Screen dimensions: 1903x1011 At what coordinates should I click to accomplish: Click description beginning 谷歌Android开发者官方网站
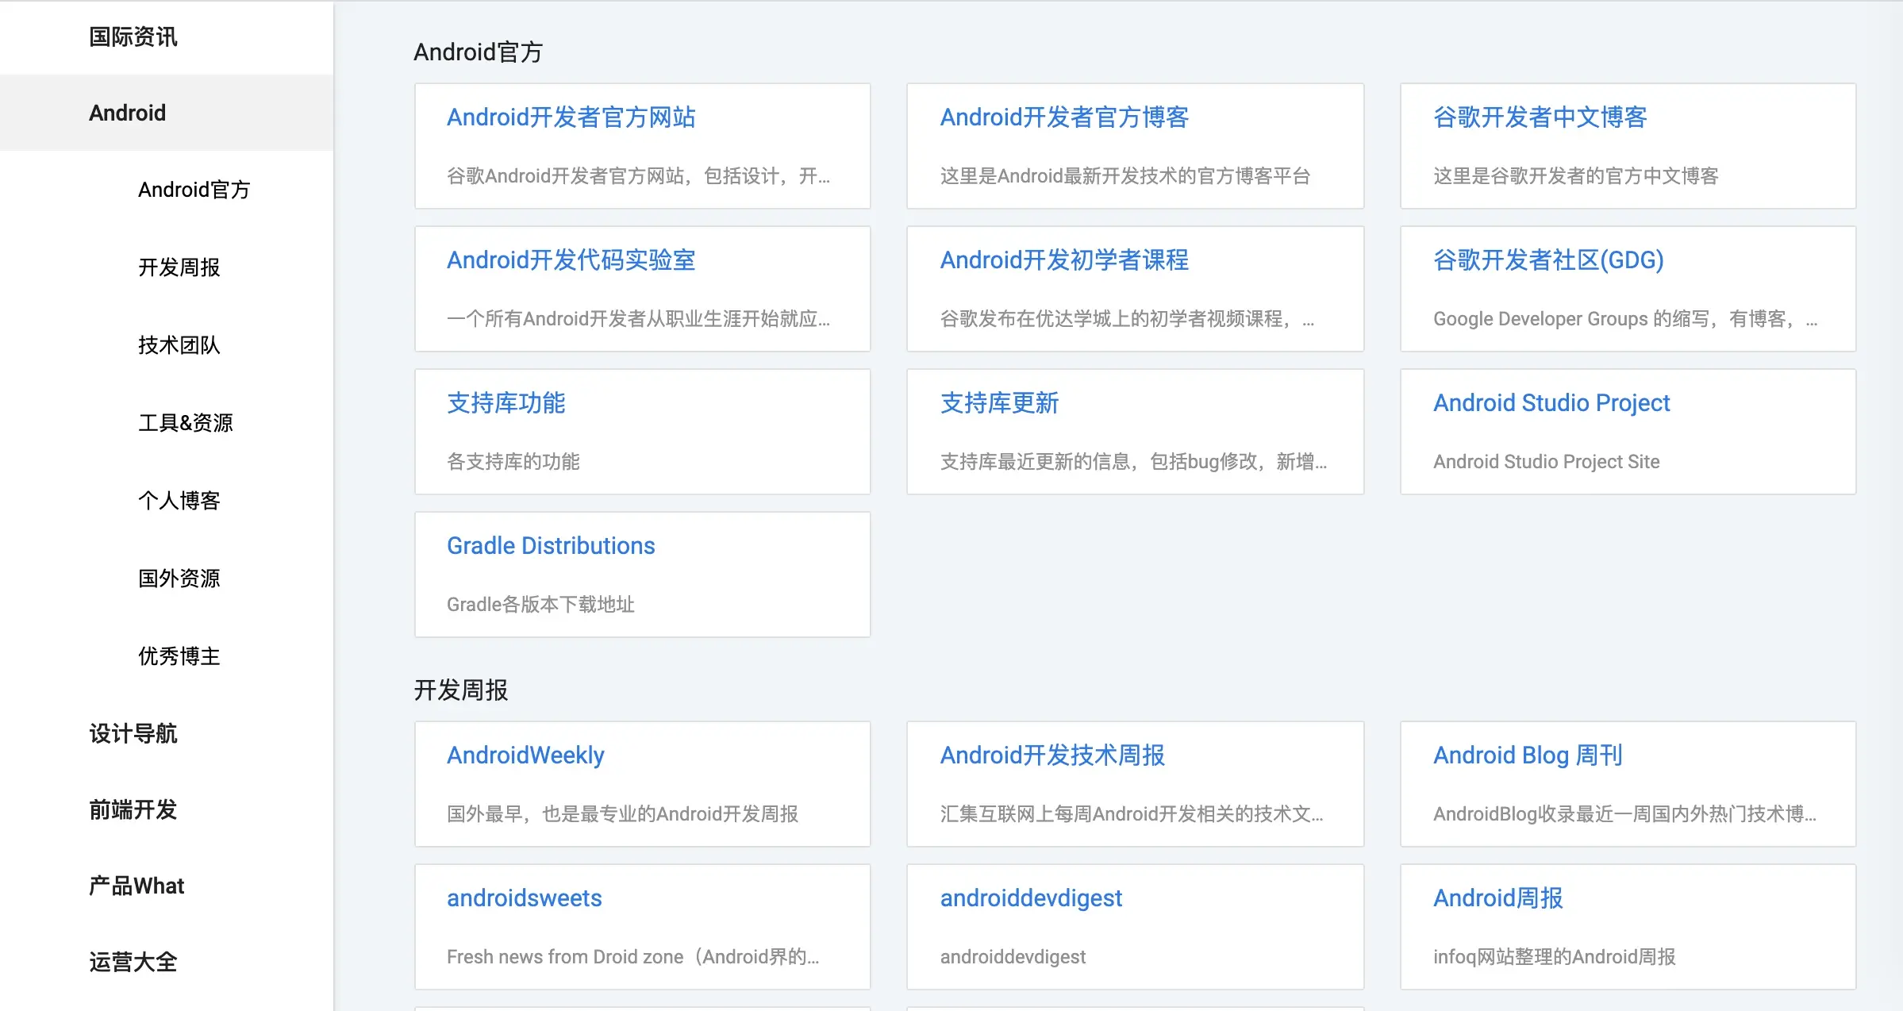point(638,176)
